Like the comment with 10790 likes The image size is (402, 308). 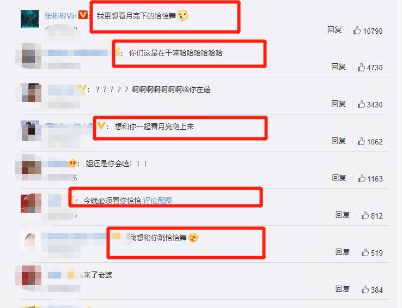(357, 31)
